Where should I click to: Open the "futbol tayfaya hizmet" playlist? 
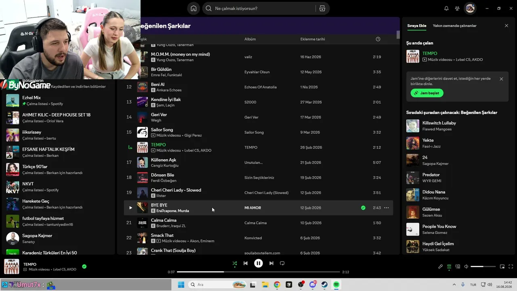pyautogui.click(x=59, y=221)
